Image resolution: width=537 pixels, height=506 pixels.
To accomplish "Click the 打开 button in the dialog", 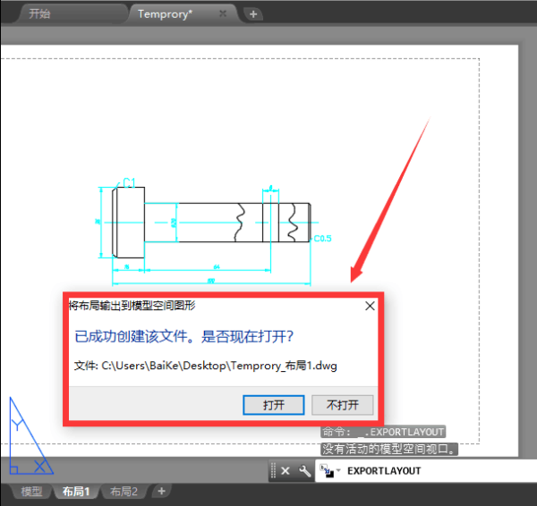I will click(x=274, y=405).
